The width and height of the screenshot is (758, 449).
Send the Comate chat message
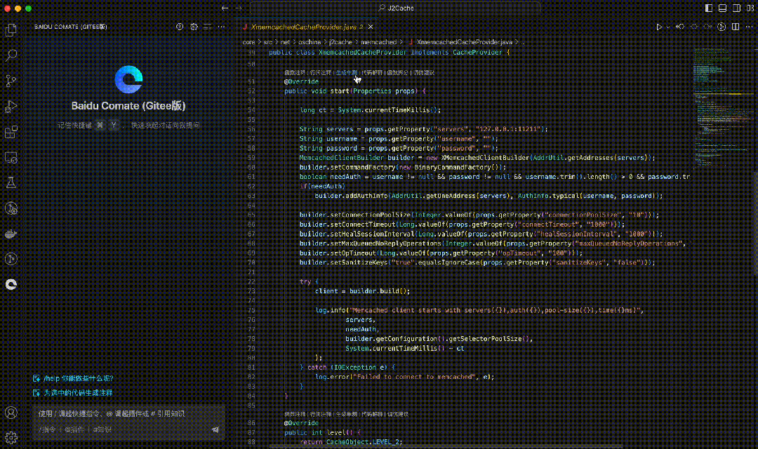point(215,429)
